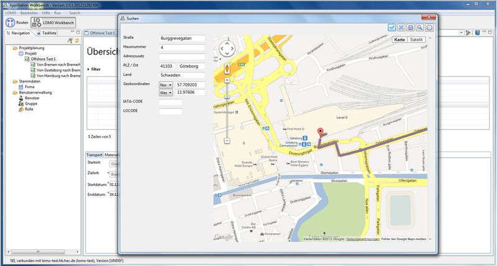Open the Routen perspective icon
This screenshot has width=497, height=266.
pyautogui.click(x=17, y=22)
